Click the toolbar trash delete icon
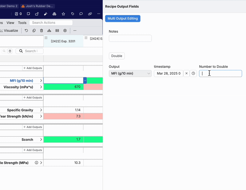Viewport: 246px width, 190px height. tap(42, 31)
